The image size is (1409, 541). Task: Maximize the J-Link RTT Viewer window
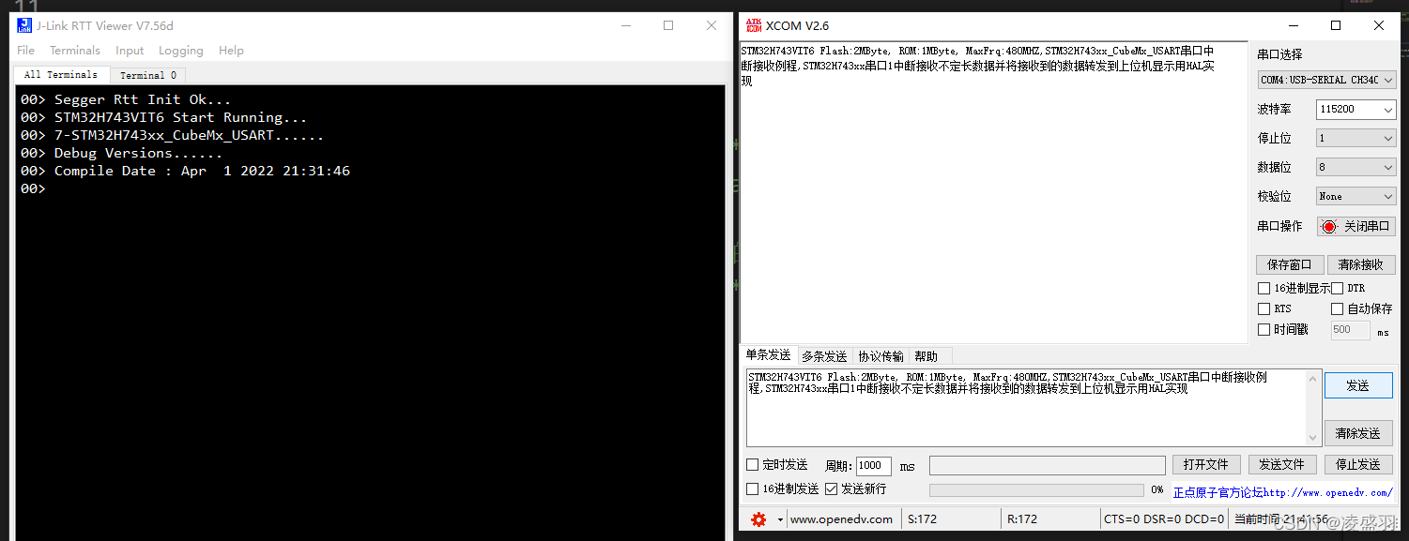(x=668, y=25)
